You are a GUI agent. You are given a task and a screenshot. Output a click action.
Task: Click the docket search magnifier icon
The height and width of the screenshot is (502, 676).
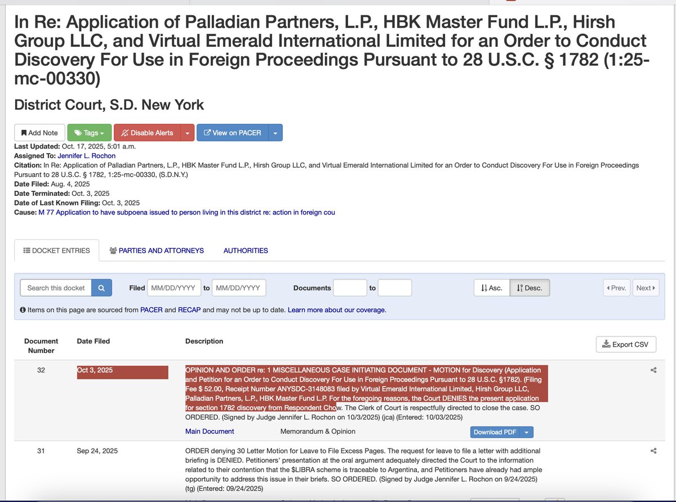(x=101, y=288)
